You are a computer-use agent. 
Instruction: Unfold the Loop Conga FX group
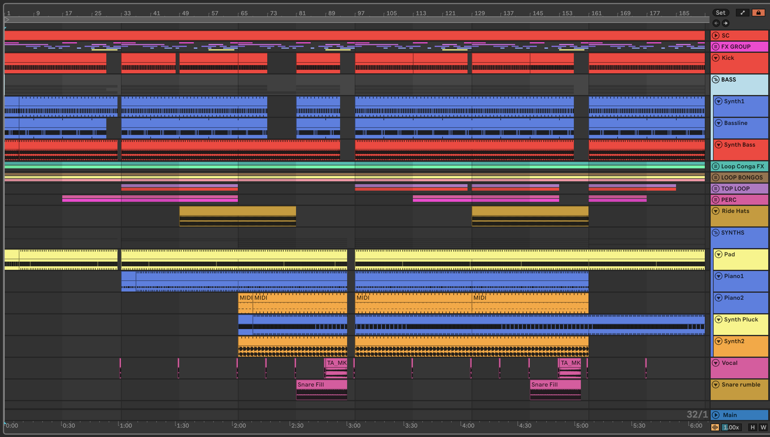click(716, 166)
